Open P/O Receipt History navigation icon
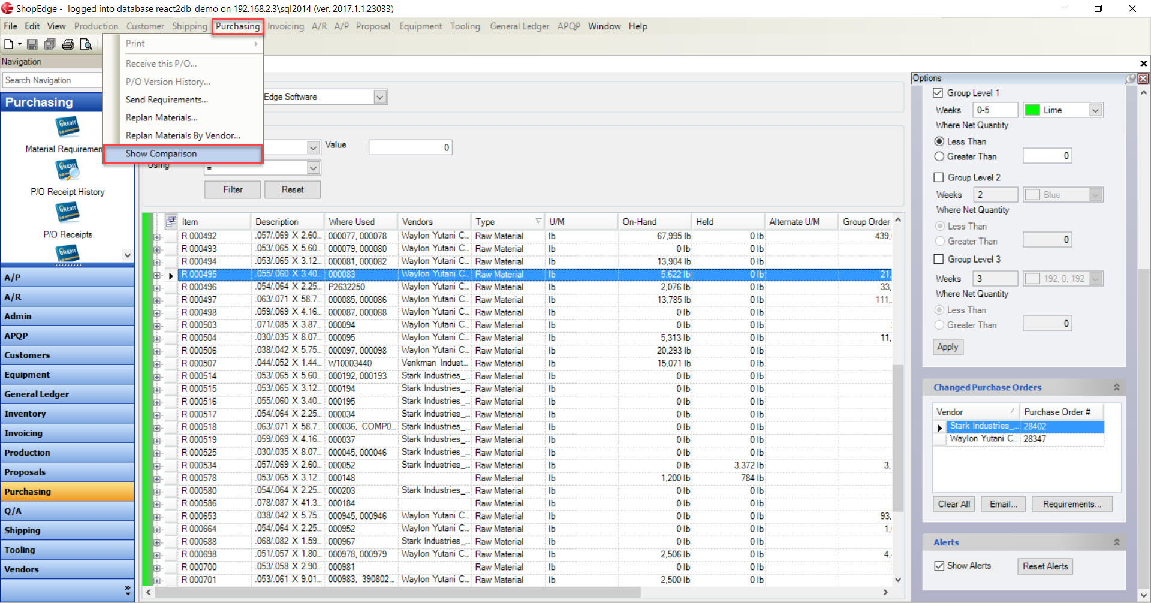Screen dimensions: 1151x603 tap(68, 170)
